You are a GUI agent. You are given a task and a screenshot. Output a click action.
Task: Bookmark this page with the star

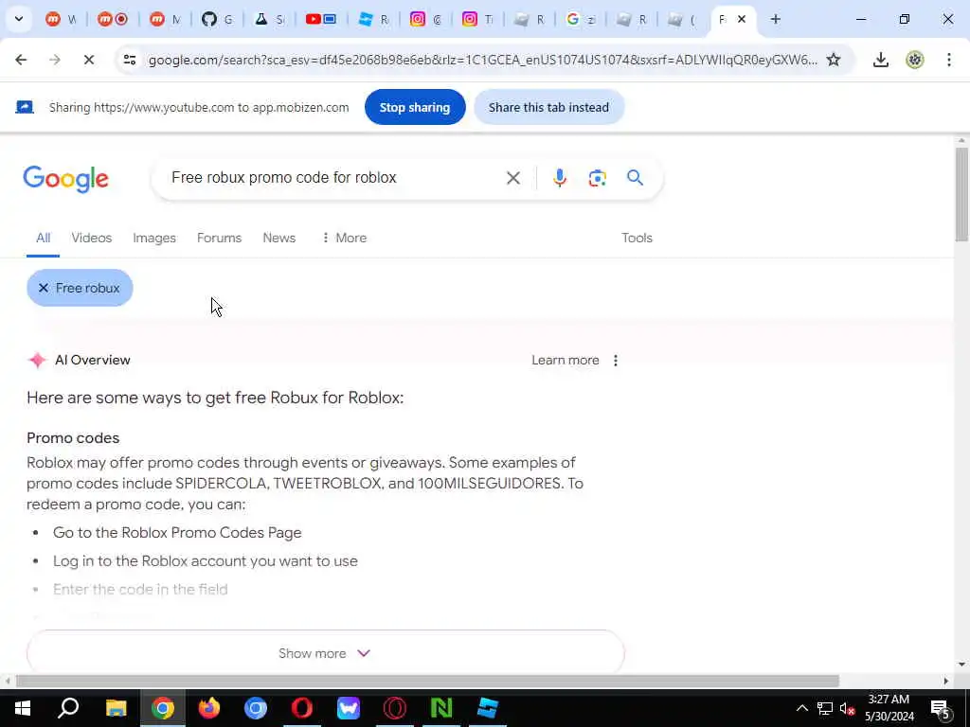click(x=834, y=60)
